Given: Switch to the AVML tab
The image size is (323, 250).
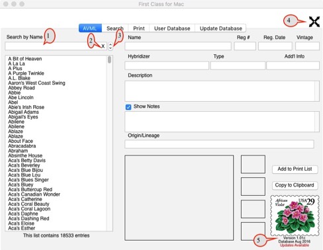Looking at the screenshot, I should (90, 28).
